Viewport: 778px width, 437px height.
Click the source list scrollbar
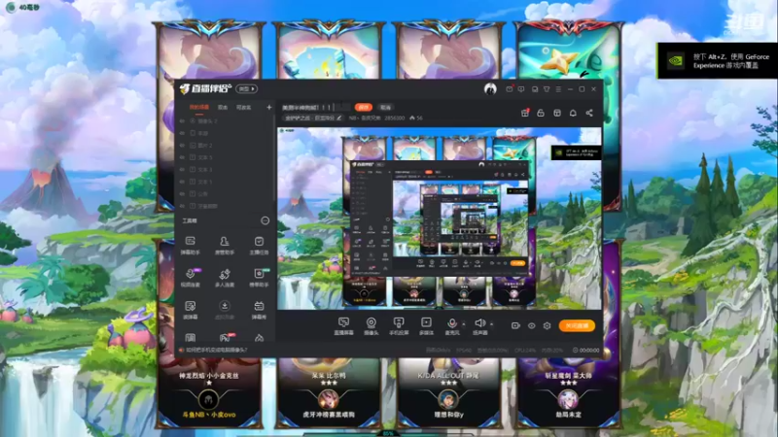(x=274, y=158)
